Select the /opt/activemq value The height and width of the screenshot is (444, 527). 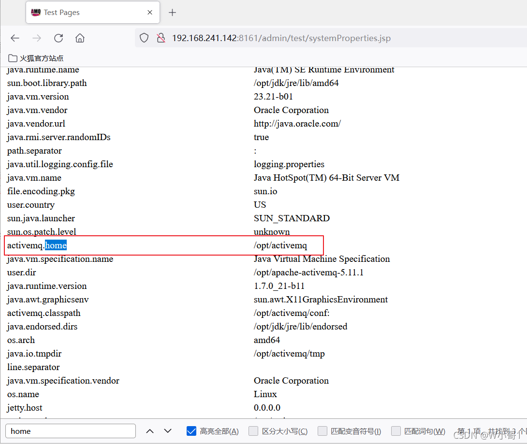click(x=280, y=245)
